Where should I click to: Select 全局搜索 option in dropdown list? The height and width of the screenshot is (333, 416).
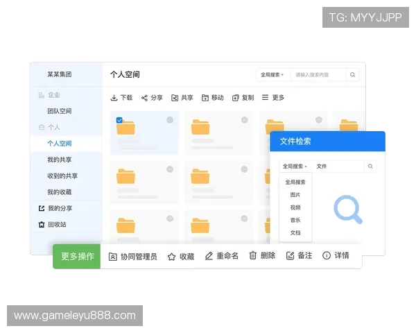pyautogui.click(x=295, y=182)
